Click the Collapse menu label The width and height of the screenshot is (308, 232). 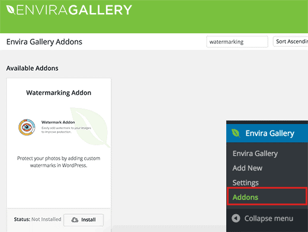(269, 218)
